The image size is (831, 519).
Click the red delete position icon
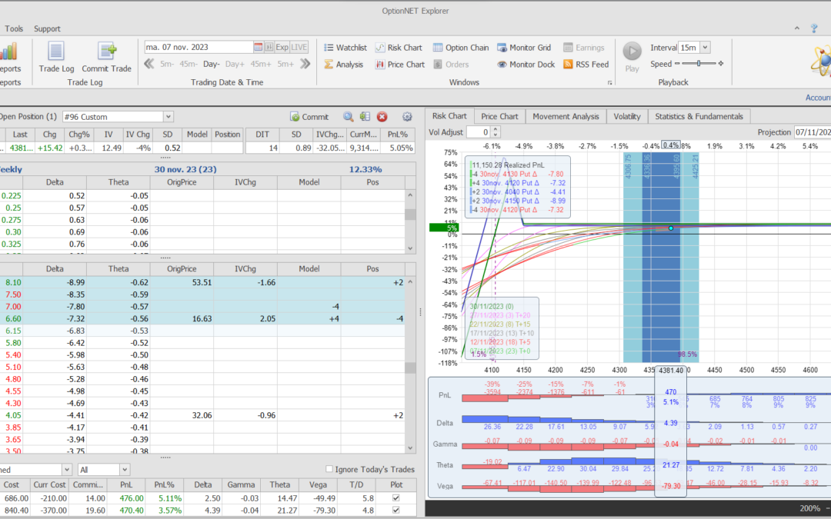point(382,117)
